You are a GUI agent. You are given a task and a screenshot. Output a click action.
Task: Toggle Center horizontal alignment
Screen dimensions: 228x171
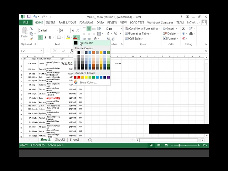coord(89,33)
